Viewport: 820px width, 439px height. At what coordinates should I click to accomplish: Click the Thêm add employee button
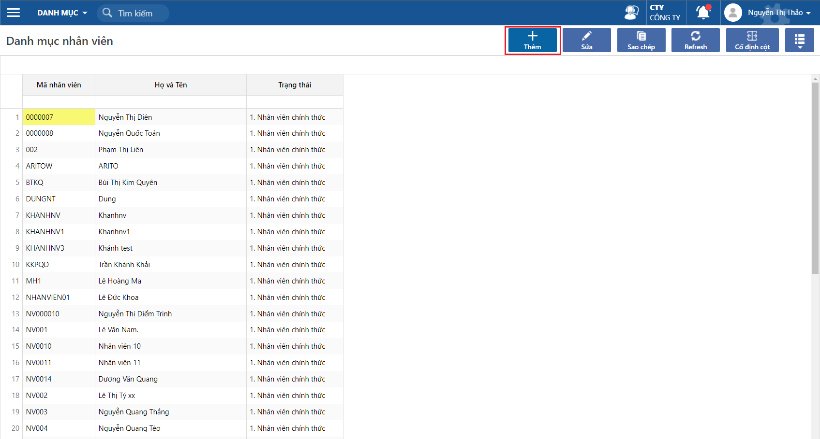tap(532, 40)
